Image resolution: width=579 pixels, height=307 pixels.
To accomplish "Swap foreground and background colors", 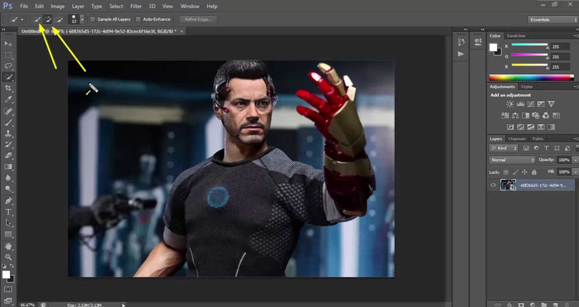I will tap(12, 266).
